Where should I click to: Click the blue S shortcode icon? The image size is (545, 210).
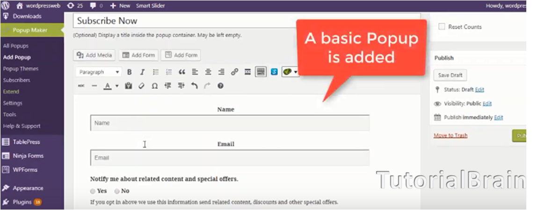(x=274, y=72)
